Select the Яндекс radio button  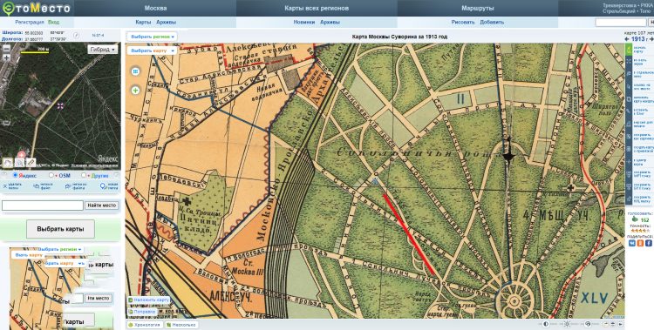(x=16, y=175)
